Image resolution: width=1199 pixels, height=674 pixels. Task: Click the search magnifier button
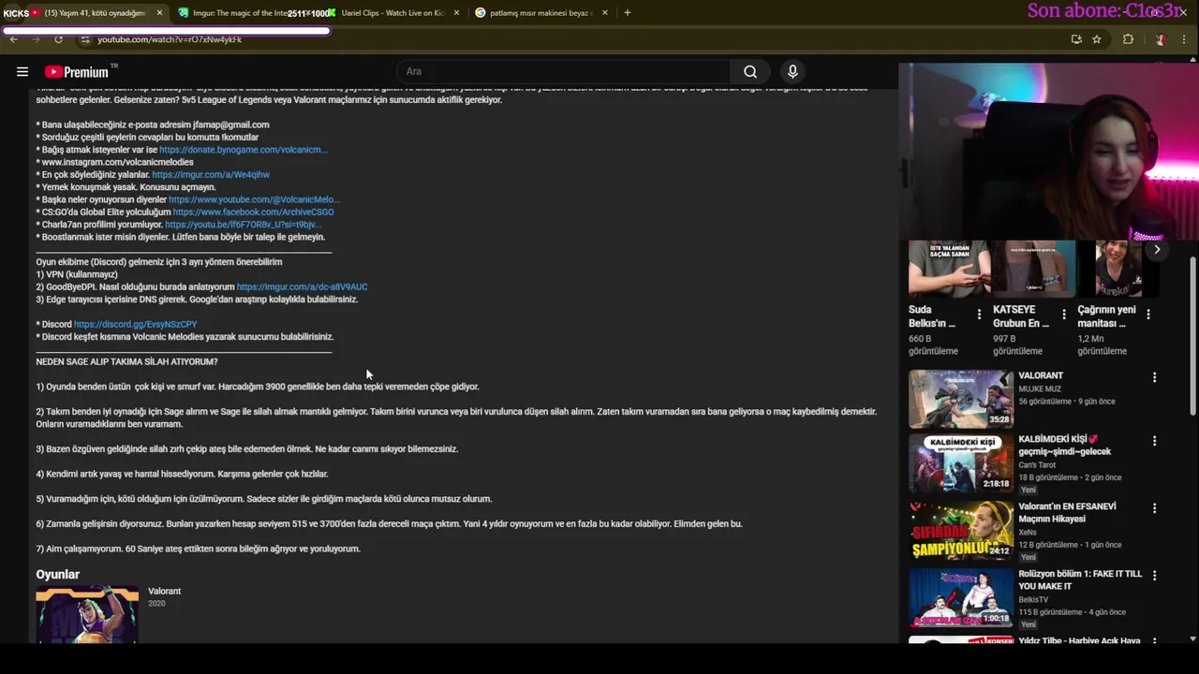point(750,71)
